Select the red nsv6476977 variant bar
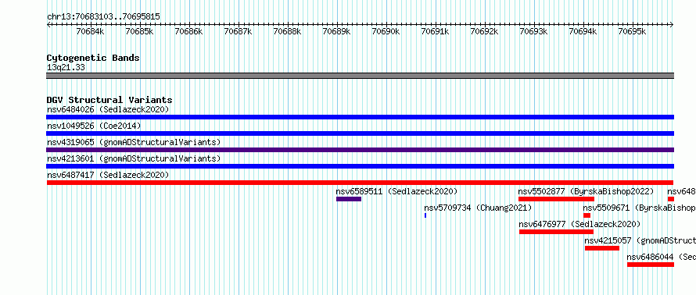The height and width of the screenshot is (295, 696). coord(556,232)
